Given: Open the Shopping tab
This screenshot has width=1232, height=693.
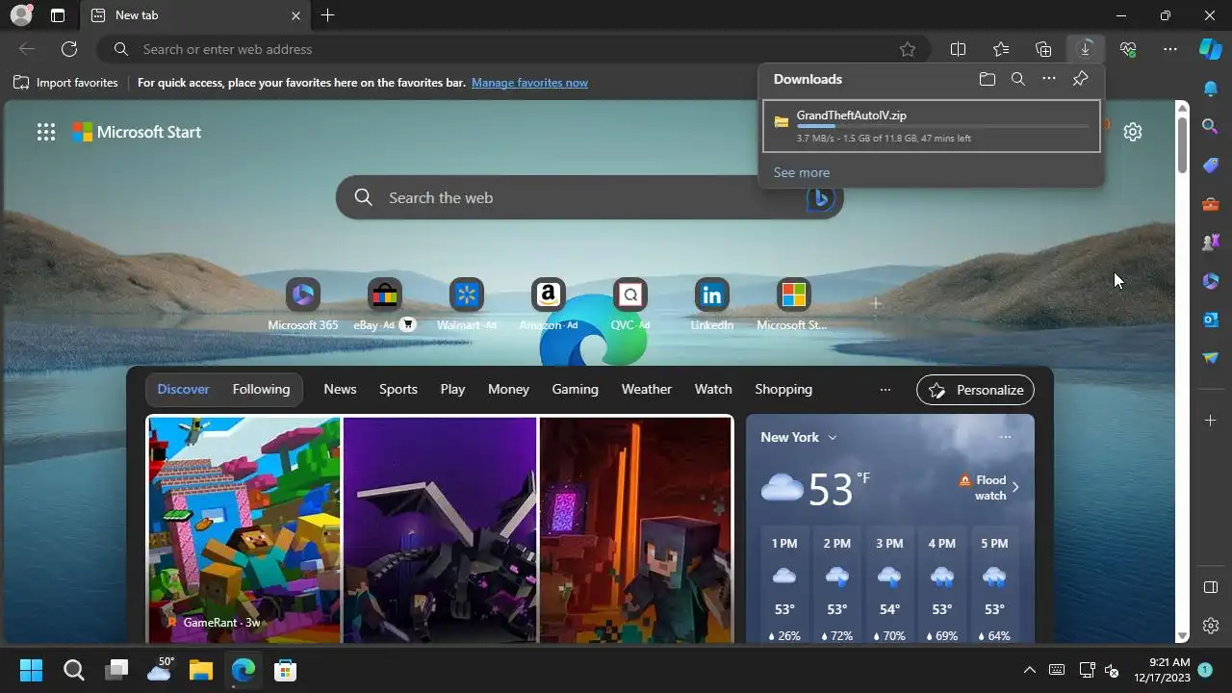Looking at the screenshot, I should (783, 390).
